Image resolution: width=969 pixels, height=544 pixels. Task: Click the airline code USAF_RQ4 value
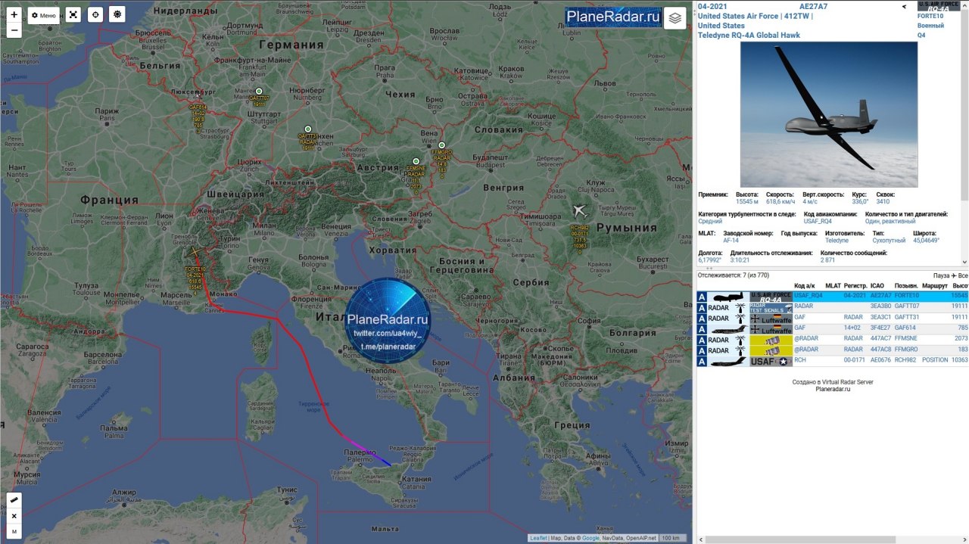[818, 222]
